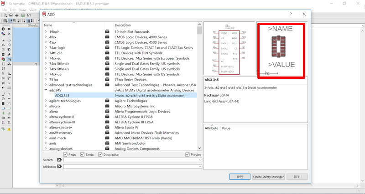This screenshot has width=365, height=194.
Task: Expand the 19inch library
Action: click(46, 31)
